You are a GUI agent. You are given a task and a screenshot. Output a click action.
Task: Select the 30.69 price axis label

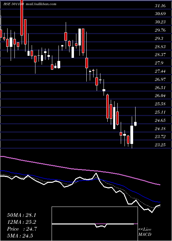click(160, 14)
